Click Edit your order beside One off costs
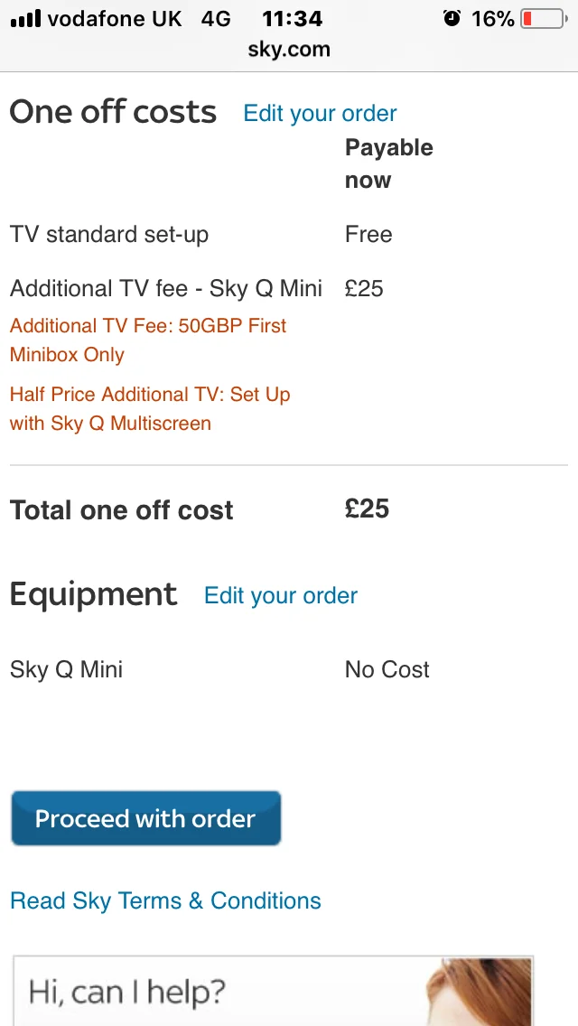578x1026 pixels. coord(320,113)
